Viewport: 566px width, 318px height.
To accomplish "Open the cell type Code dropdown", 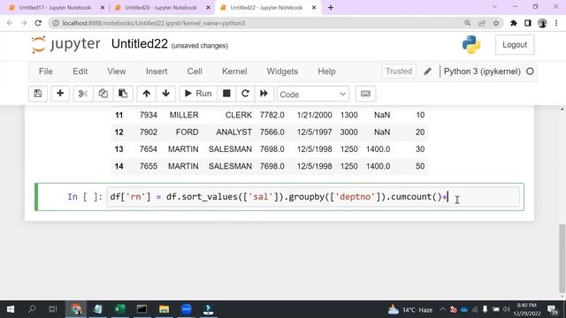I will (x=312, y=95).
